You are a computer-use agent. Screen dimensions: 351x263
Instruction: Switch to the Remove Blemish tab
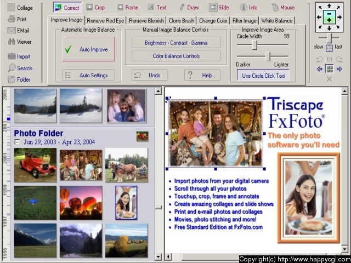[146, 21]
